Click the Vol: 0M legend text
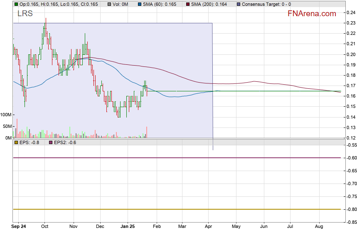 tap(121, 4)
